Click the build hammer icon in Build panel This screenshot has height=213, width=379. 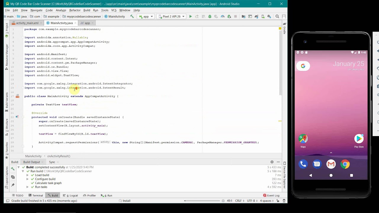13,169
